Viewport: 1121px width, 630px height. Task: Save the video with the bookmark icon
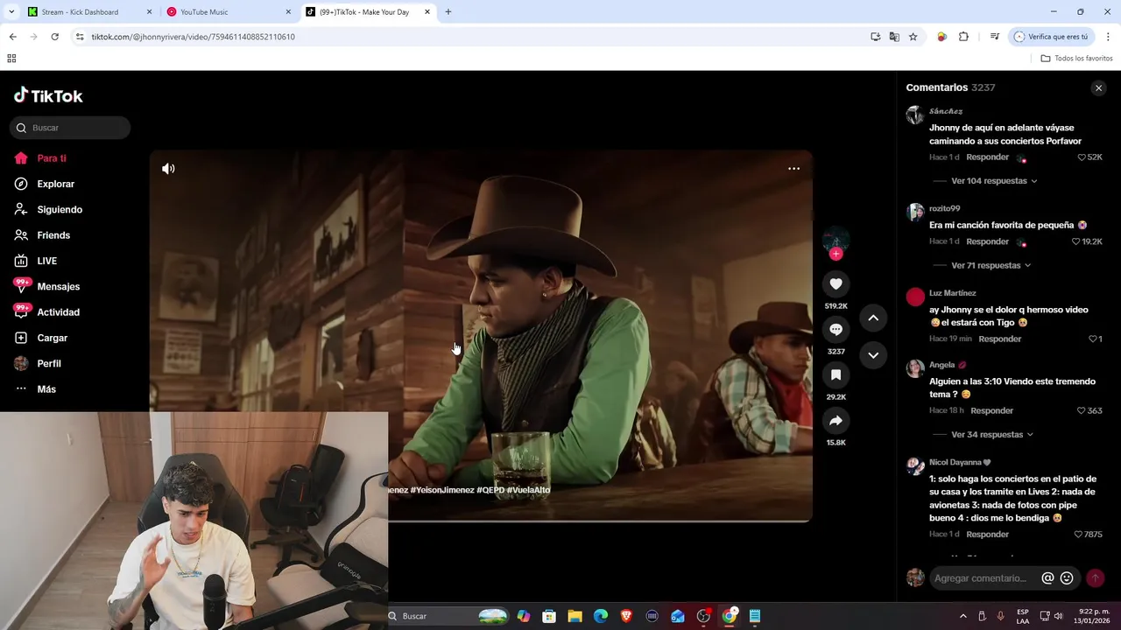coord(835,375)
